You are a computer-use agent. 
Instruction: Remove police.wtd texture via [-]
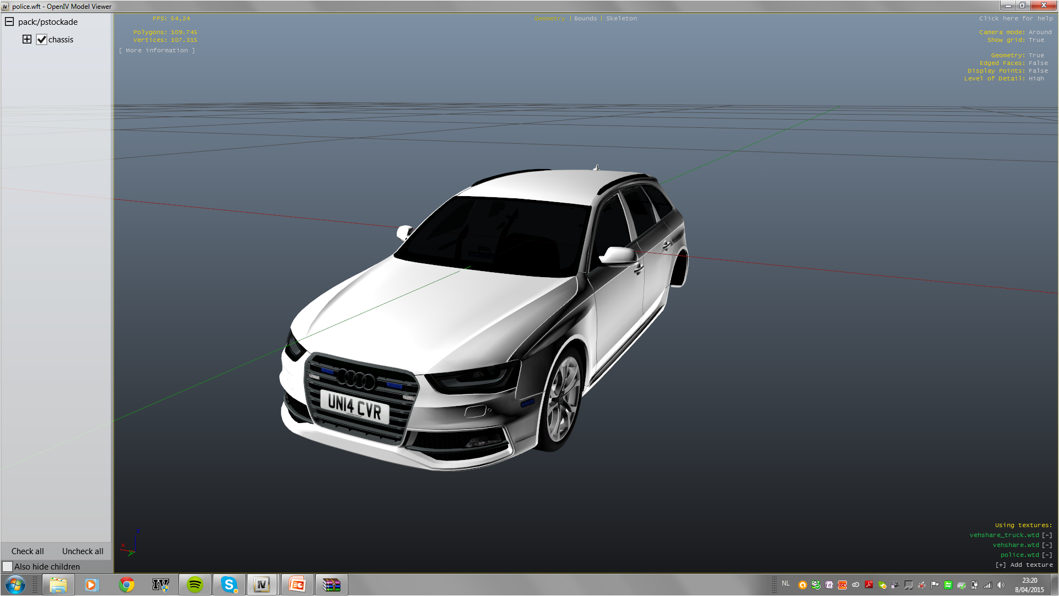click(x=1047, y=555)
